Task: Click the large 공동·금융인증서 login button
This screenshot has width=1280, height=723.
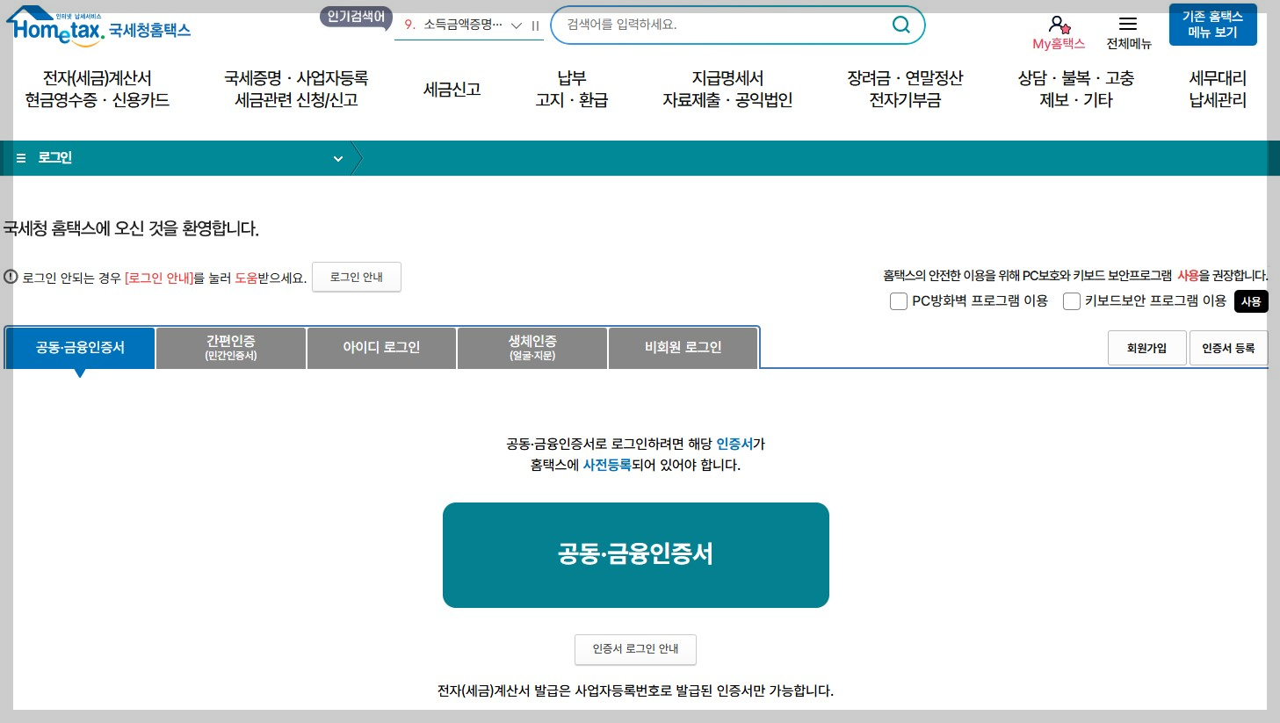Action: (635, 554)
